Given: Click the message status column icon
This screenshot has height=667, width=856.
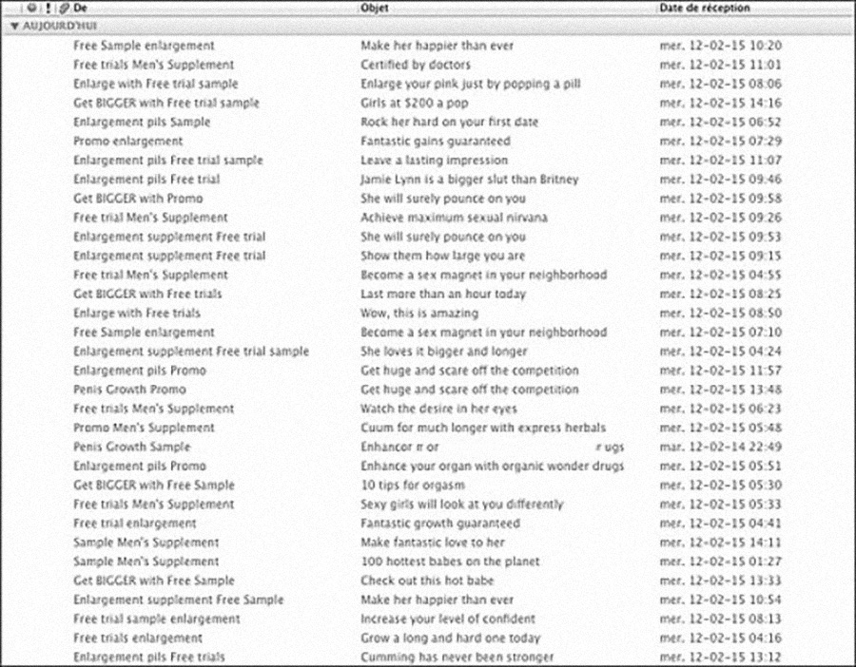Looking at the screenshot, I should coord(31,8).
